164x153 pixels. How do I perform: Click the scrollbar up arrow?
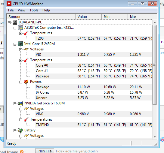coord(155,22)
